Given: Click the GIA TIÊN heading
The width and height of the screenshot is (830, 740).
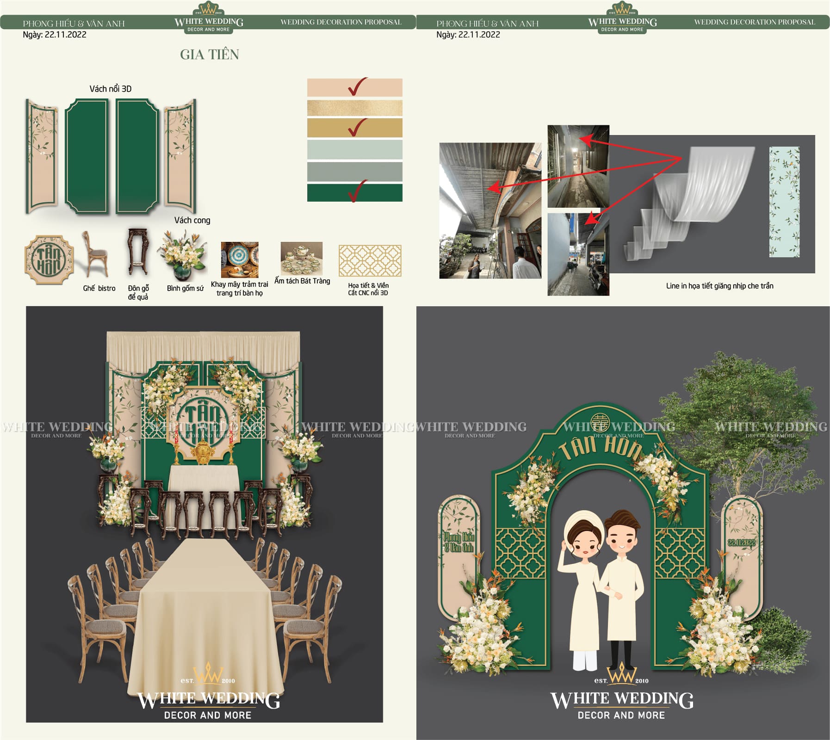Looking at the screenshot, I should (x=210, y=55).
